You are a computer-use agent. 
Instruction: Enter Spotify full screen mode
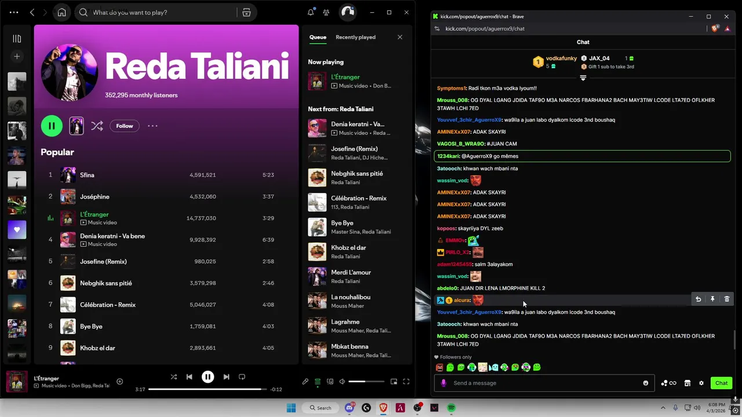click(406, 382)
